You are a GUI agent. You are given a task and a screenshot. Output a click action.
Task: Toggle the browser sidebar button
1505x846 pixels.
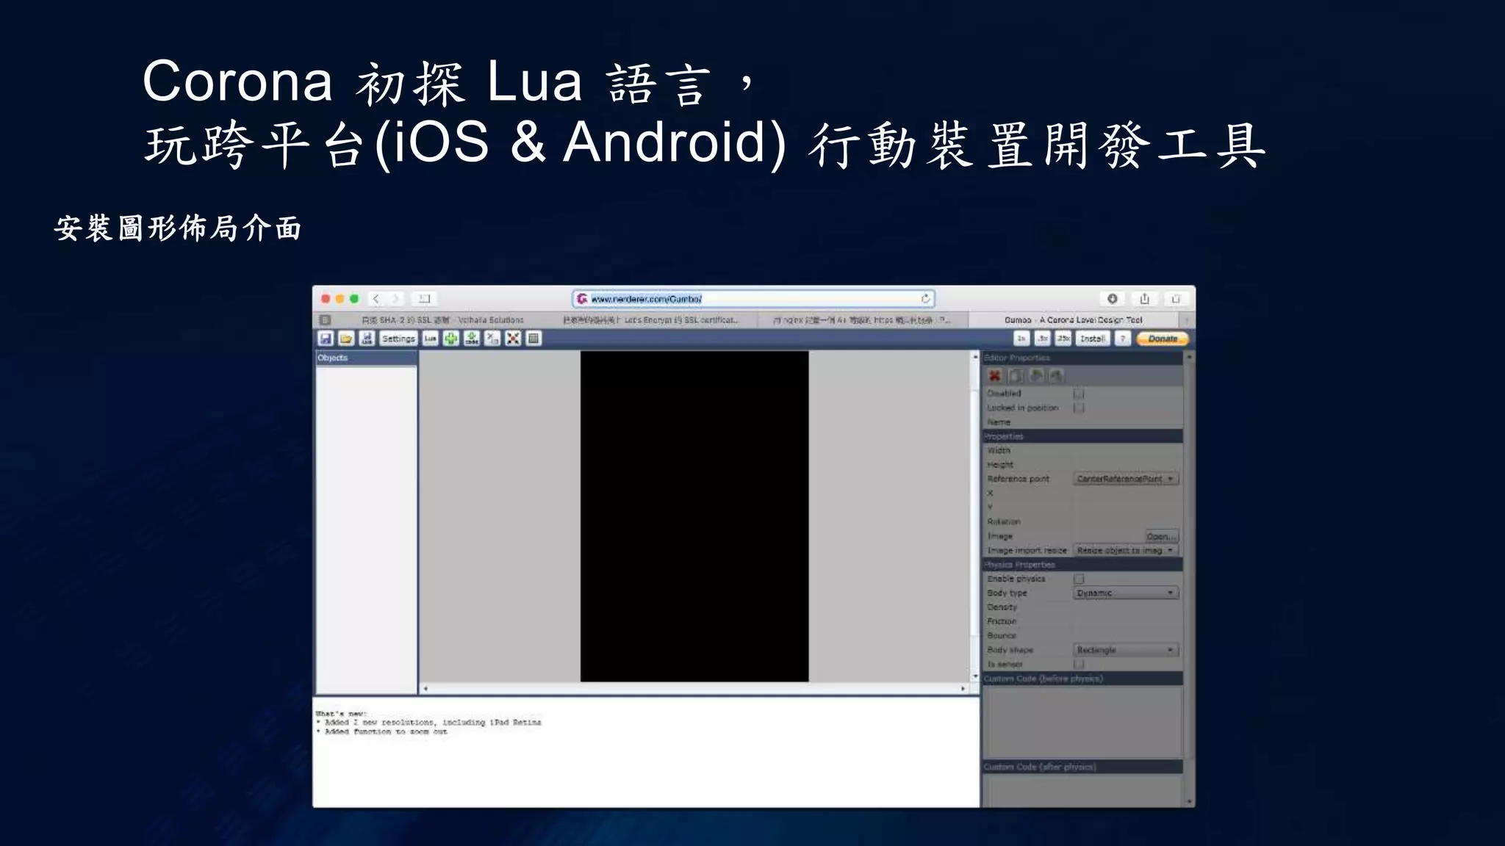pyautogui.click(x=424, y=299)
